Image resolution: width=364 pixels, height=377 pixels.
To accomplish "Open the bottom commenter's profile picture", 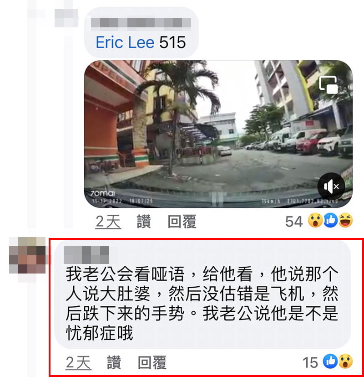I will 27,255.
